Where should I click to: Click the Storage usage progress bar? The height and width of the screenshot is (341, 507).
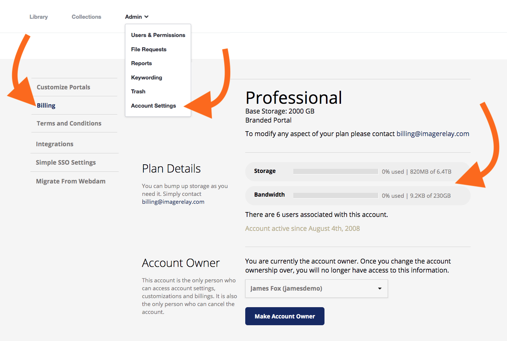[x=335, y=171]
